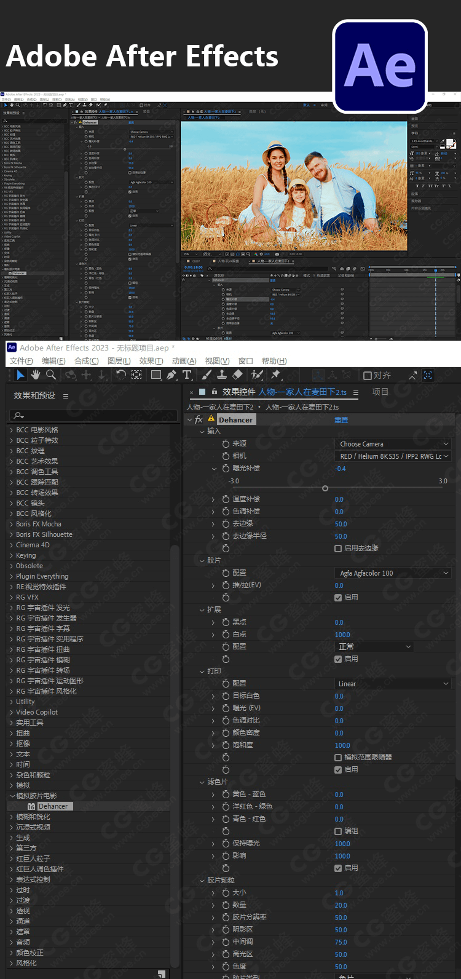Image resolution: width=461 pixels, height=979 pixels.
Task: Select the Rectangle shape tool
Action: [156, 375]
